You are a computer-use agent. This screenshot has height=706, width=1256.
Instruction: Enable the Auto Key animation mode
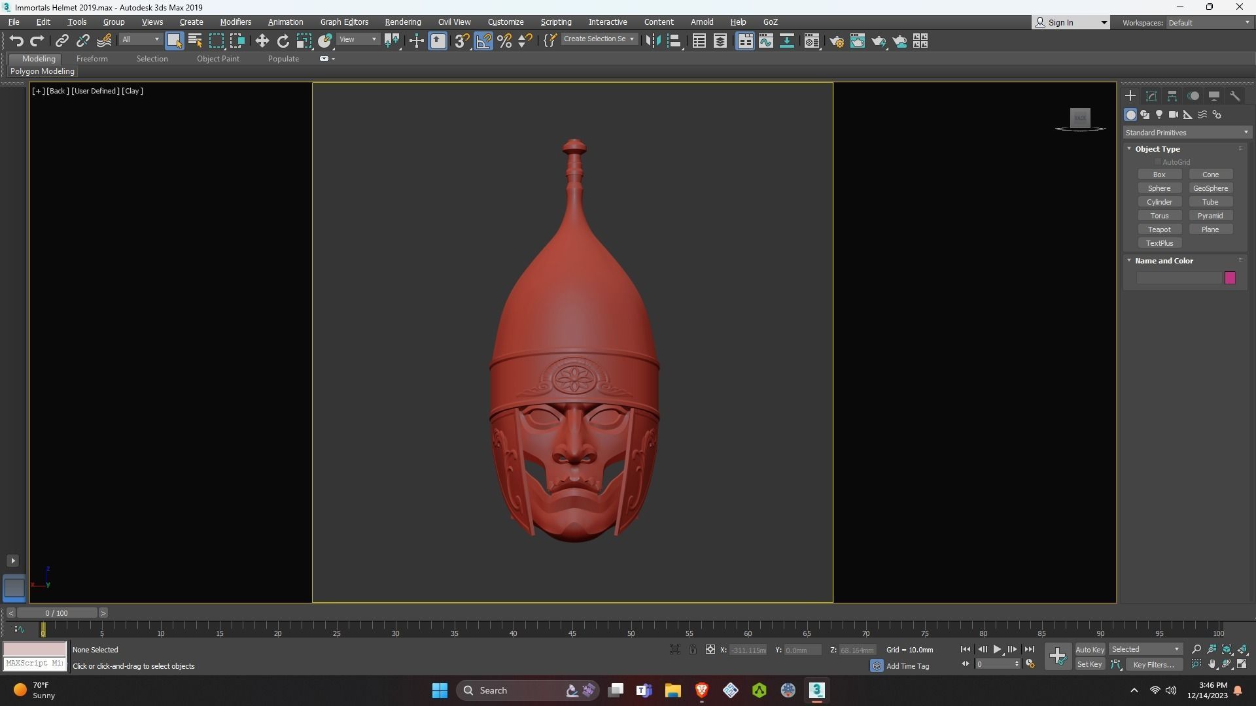[1089, 649]
